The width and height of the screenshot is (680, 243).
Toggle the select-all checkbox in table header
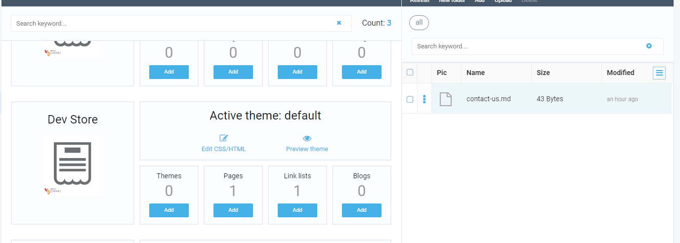410,73
